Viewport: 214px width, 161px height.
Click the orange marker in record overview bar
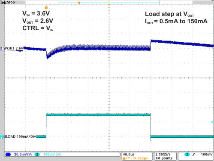(x=79, y=3)
